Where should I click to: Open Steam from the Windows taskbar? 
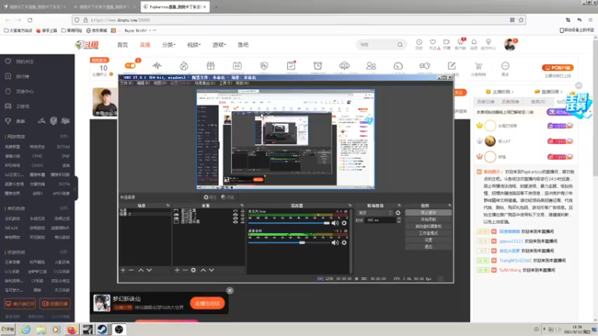click(102, 329)
